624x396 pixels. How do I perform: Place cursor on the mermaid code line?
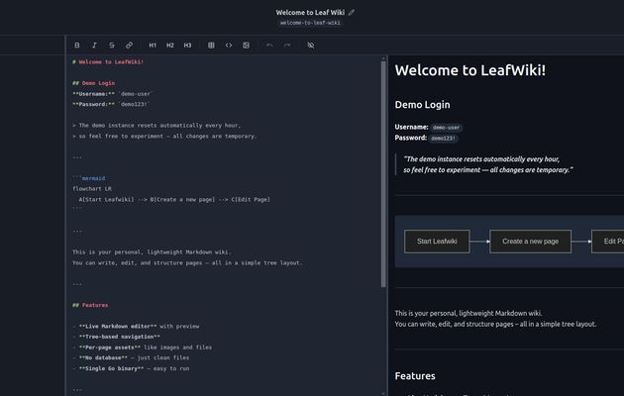(89, 178)
